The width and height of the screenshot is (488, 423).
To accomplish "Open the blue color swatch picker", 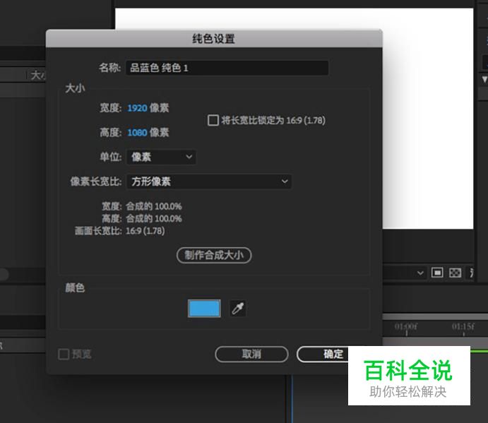I will coord(204,309).
